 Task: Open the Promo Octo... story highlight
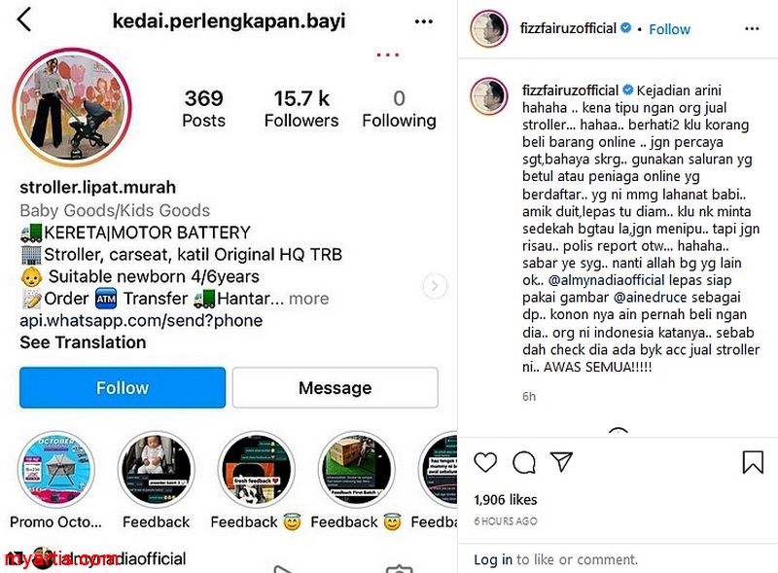(x=56, y=470)
